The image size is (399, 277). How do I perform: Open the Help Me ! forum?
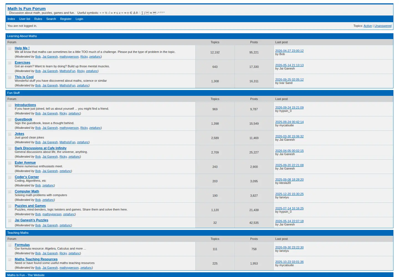22,48
